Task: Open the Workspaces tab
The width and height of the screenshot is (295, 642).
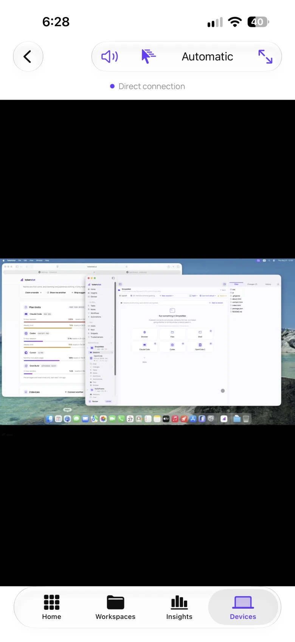Action: [115, 607]
